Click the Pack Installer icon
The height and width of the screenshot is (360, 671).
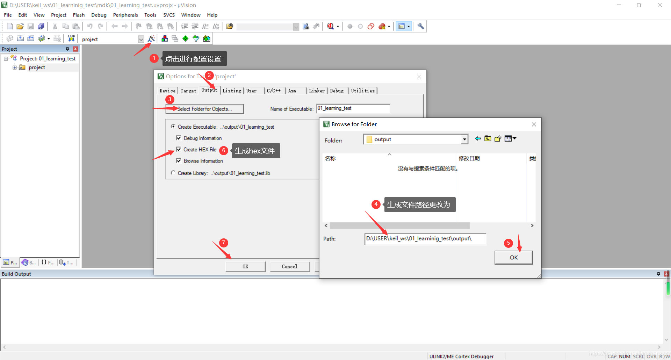207,38
